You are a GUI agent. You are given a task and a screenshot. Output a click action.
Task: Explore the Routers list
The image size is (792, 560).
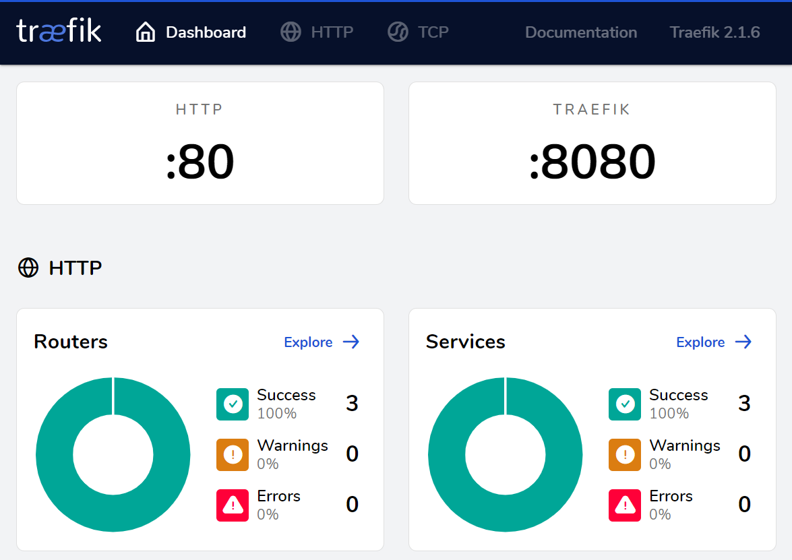(322, 342)
